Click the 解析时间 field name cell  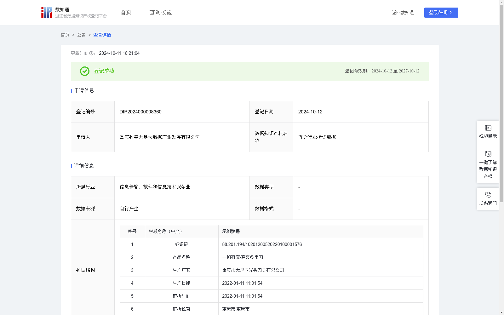(182, 296)
